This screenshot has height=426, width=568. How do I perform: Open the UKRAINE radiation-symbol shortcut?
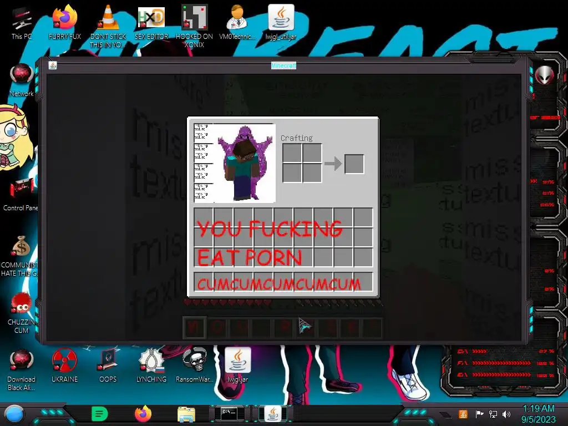(64, 366)
